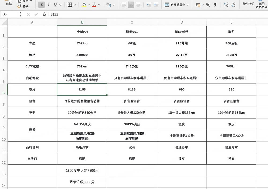Open the 条件格式 conditional formatting menu
The width and height of the screenshot is (268, 189).
pos(248,4)
